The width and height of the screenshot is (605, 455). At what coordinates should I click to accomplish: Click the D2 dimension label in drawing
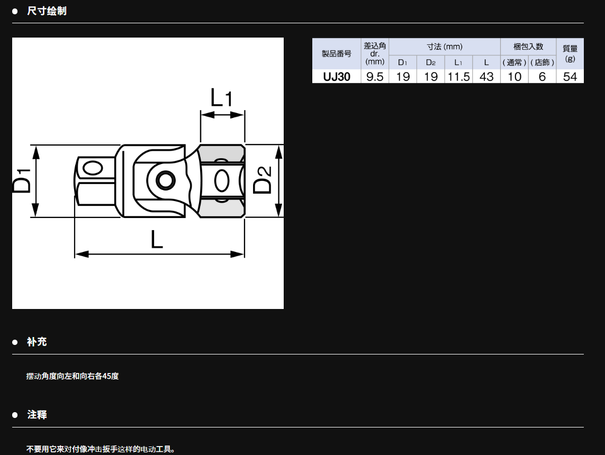point(263,180)
